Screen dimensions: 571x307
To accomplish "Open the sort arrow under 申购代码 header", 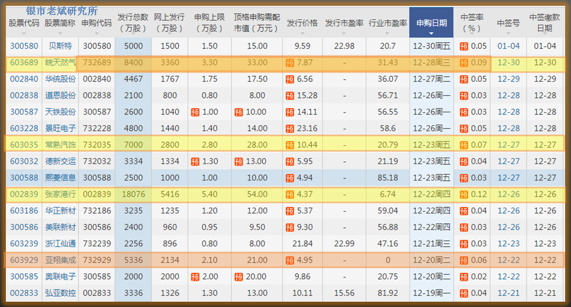I will coord(96,34).
